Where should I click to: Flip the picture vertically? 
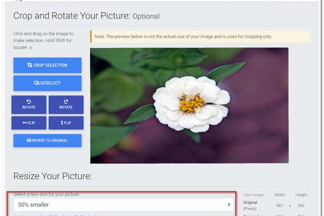tap(66, 123)
